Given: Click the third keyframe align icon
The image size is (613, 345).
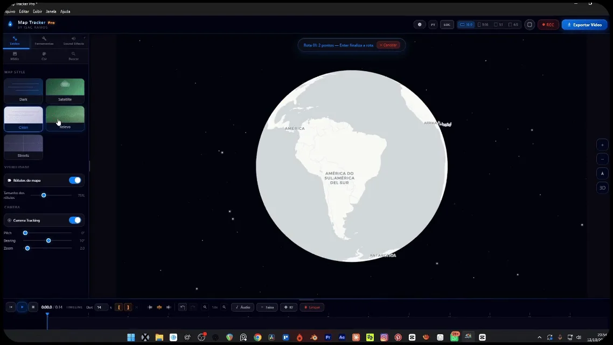Looking at the screenshot, I should click(169, 307).
